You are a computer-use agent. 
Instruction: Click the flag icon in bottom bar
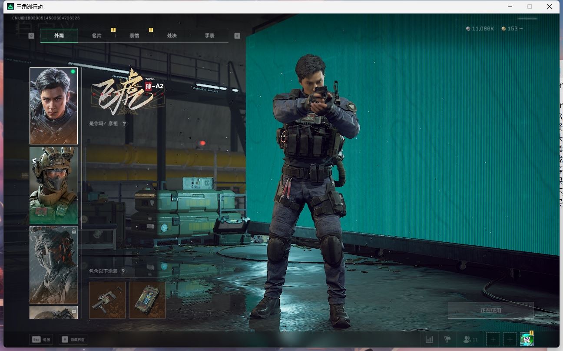[x=447, y=339]
